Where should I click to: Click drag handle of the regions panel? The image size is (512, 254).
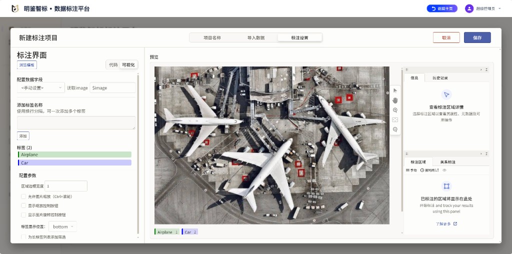tap(407, 153)
